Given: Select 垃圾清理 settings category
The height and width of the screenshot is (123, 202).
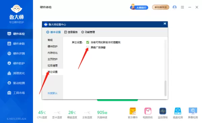Looking at the screenshot, I should (53, 66).
